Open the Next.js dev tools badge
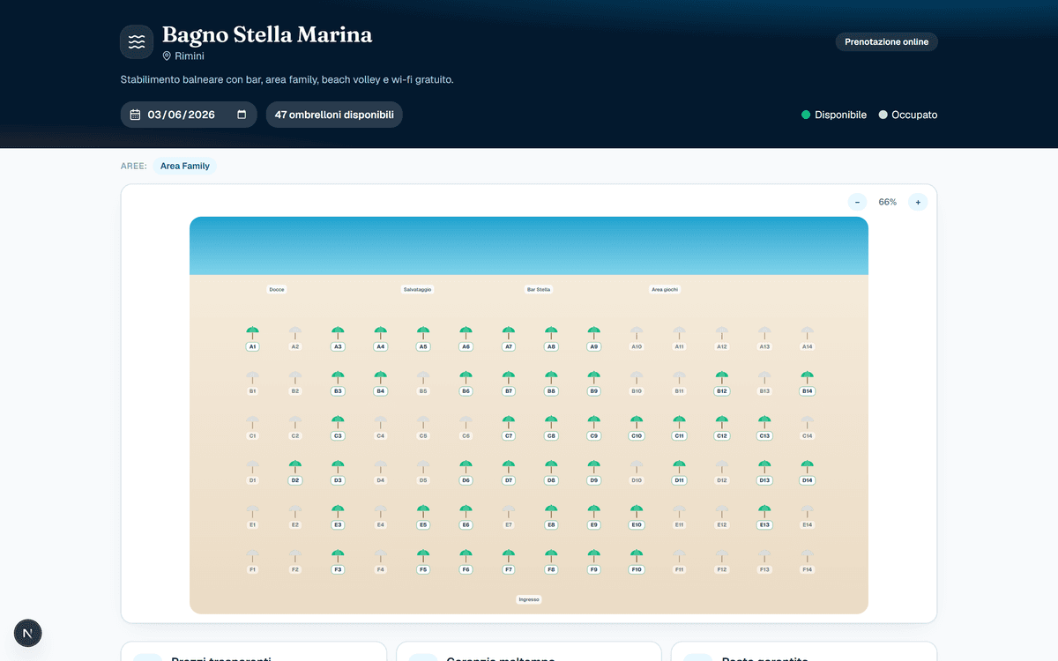Screen dimensions: 1058x661 click(x=28, y=633)
